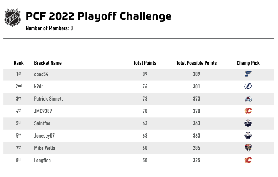
Task: Click the St. Louis Blues logo for cpac54
Action: pos(248,74)
